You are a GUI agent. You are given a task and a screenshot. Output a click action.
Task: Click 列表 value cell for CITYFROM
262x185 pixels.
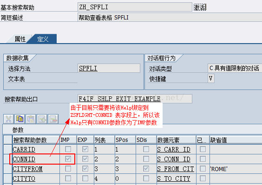105,169
